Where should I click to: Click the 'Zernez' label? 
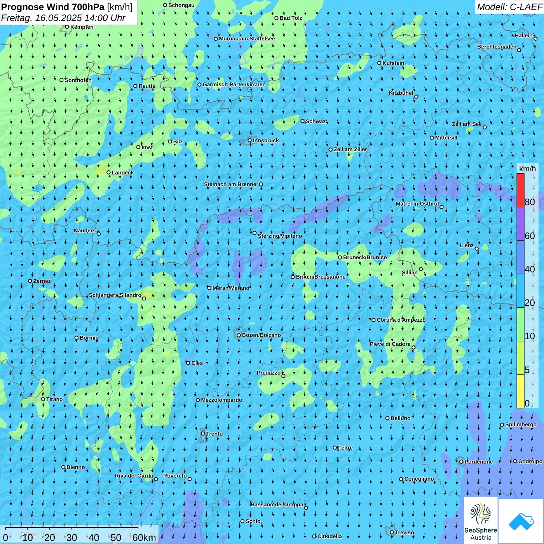pyautogui.click(x=42, y=281)
